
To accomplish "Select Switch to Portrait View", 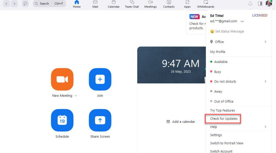I will tap(227, 143).
